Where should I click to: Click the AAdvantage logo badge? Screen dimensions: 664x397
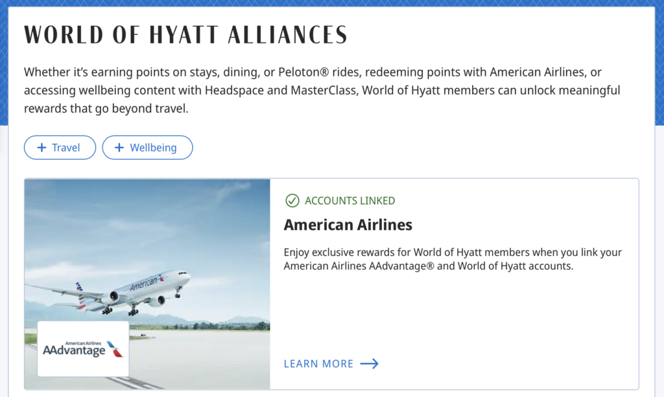click(x=83, y=348)
